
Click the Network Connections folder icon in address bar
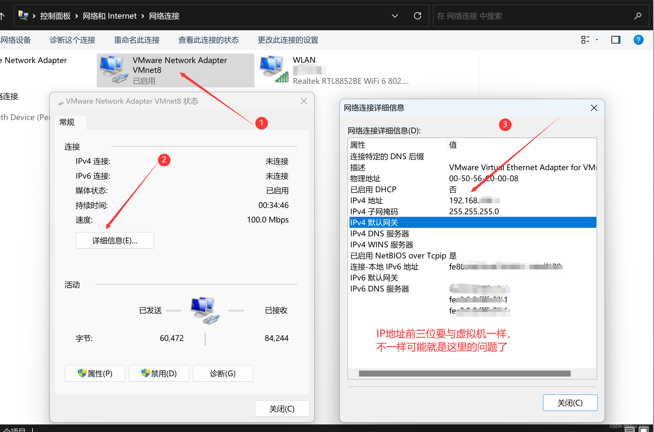click(23, 15)
